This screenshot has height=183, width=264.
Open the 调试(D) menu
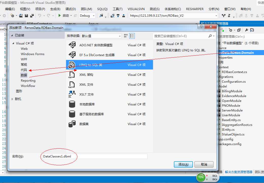click(71, 9)
